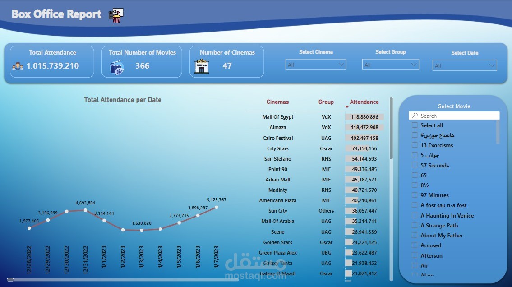Screen dimensions: 512x287
Task: Select the Almaza cinema row
Action: (315, 127)
